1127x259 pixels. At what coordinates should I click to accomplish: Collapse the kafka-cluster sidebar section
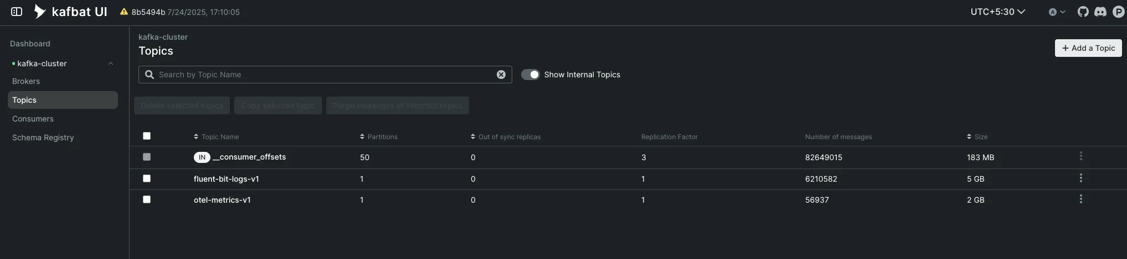(x=111, y=64)
